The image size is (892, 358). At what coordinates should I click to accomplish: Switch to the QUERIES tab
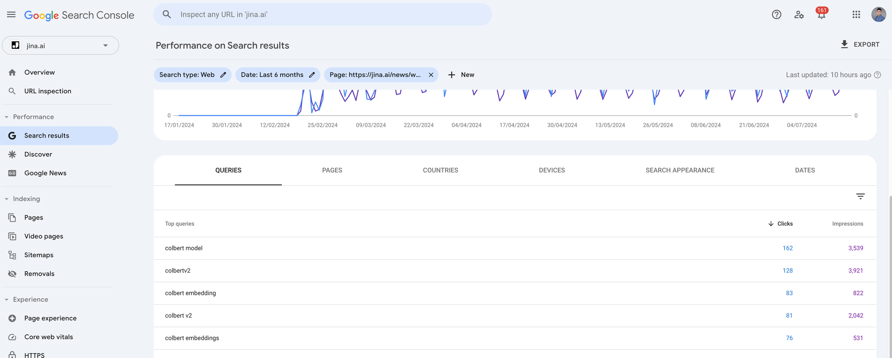point(228,170)
